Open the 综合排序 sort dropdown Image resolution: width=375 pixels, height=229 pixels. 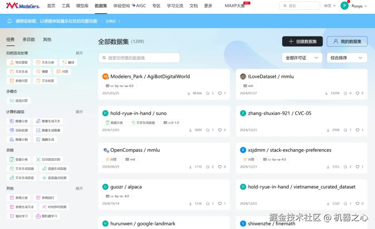point(347,58)
